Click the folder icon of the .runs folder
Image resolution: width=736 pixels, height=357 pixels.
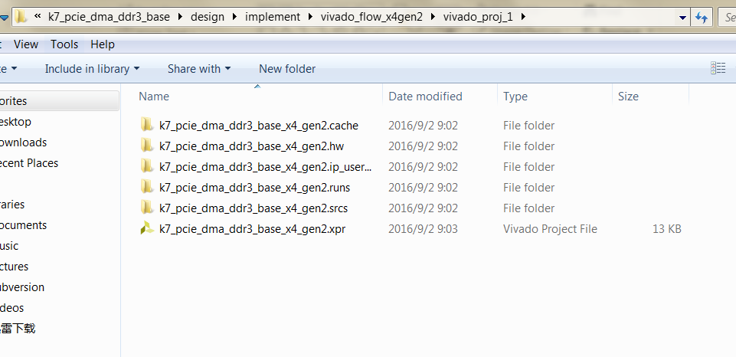(x=147, y=187)
